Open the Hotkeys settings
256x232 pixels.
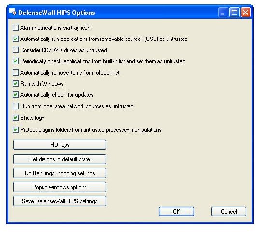pyautogui.click(x=59, y=144)
